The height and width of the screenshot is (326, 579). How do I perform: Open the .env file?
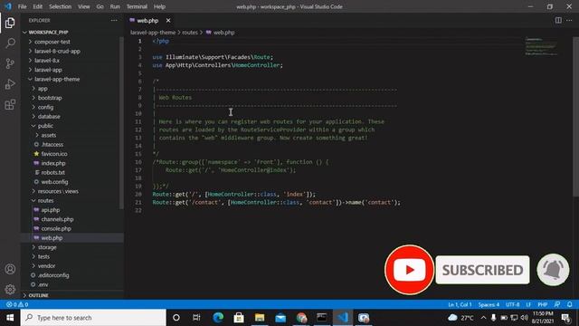point(43,284)
